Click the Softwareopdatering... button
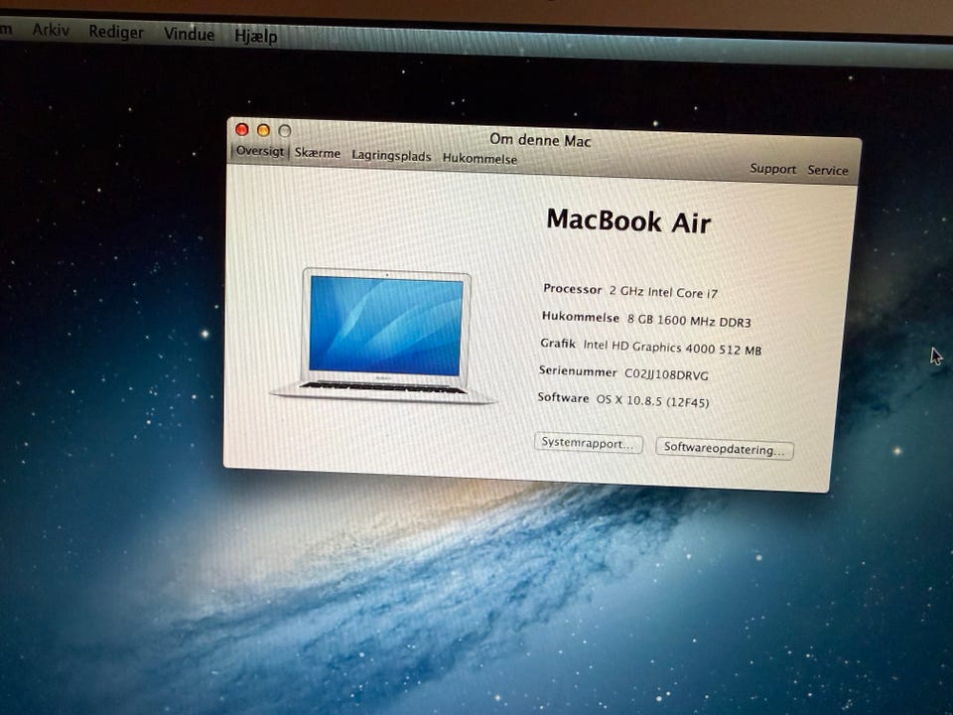Screen dimensions: 953x715 coord(724,449)
